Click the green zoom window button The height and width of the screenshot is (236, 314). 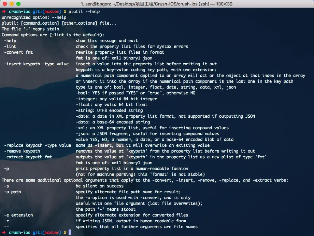point(18,4)
